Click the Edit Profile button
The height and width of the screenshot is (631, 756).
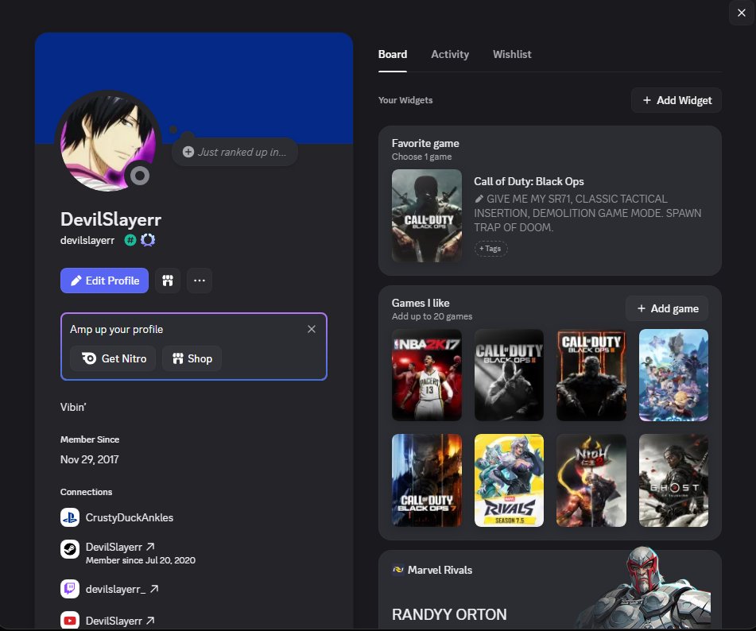(104, 281)
